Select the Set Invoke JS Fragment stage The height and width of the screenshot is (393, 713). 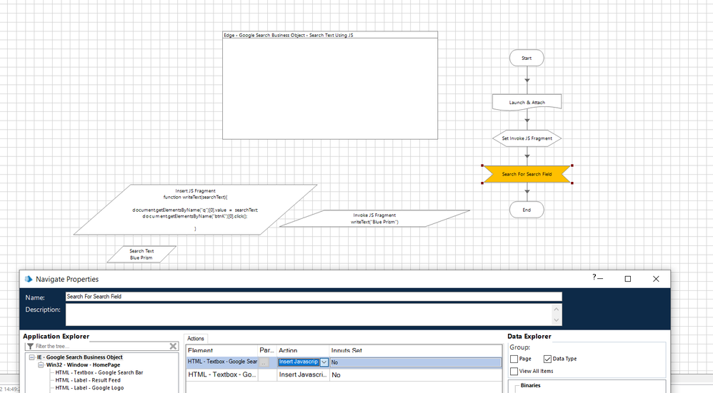(x=527, y=138)
